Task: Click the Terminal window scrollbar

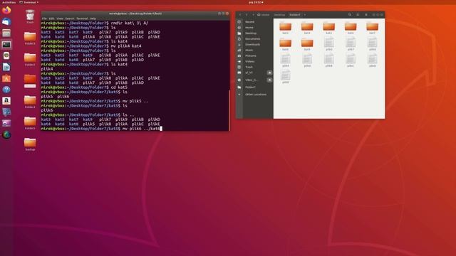Action: 229,110
